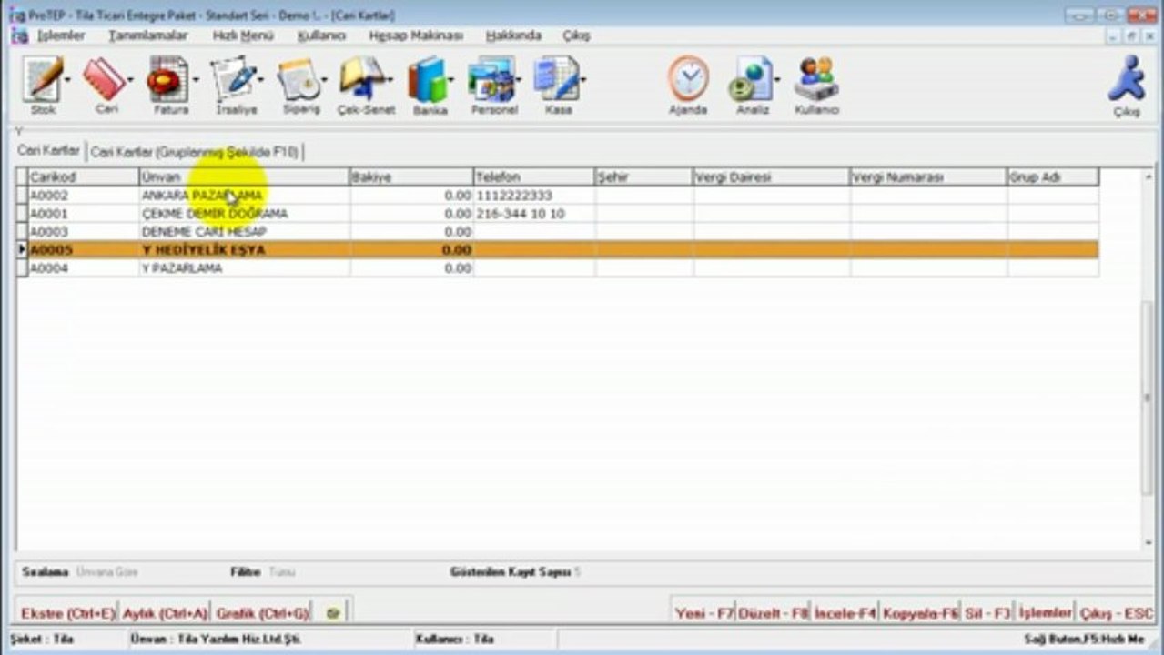Screen dimensions: 1164x655
Task: Expand the İrsaliye icon dropdown arrow
Action: [x=261, y=81]
